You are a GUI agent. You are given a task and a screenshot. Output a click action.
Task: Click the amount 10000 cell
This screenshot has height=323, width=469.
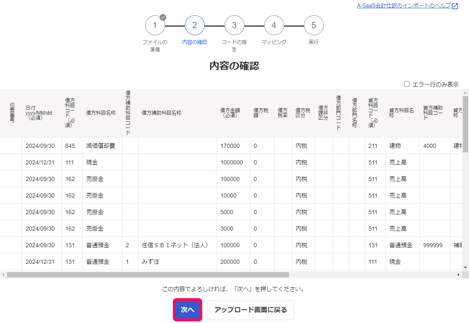pyautogui.click(x=233, y=195)
